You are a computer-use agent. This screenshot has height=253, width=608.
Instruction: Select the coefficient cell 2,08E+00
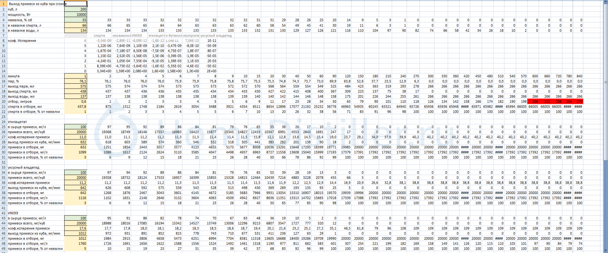pyautogui.click(x=139, y=71)
